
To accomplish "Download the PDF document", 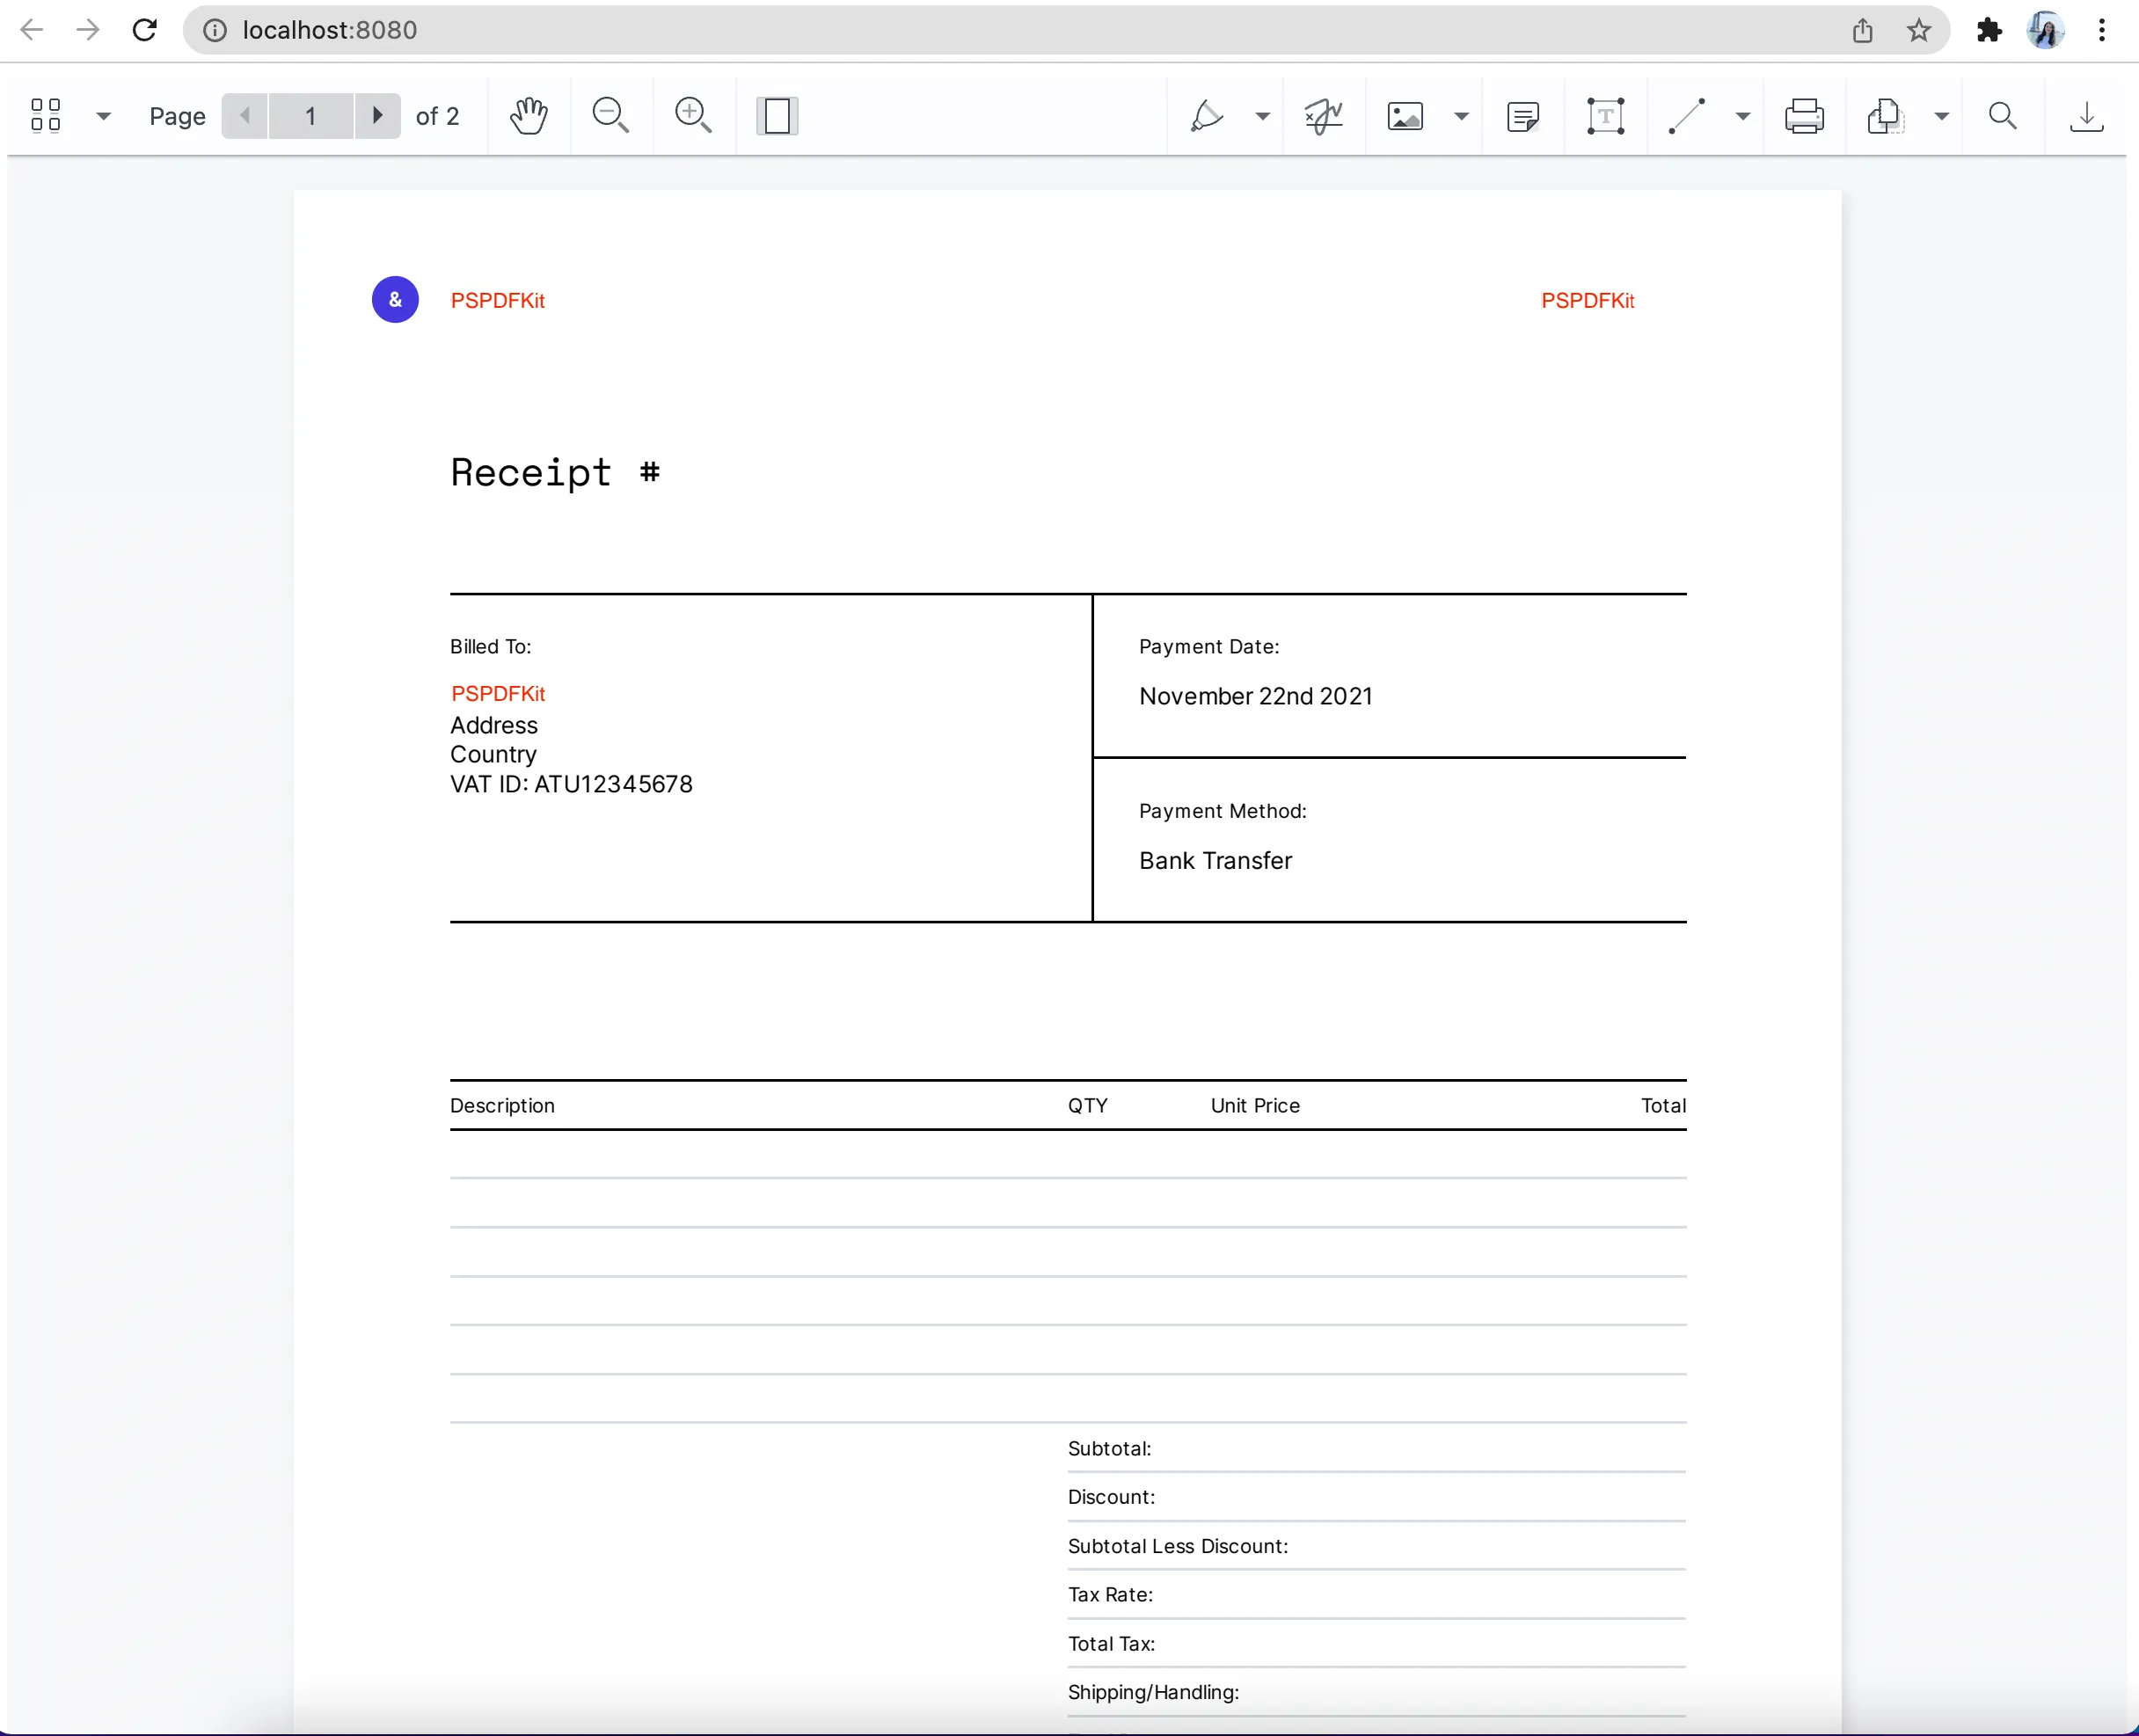I will 2086,116.
